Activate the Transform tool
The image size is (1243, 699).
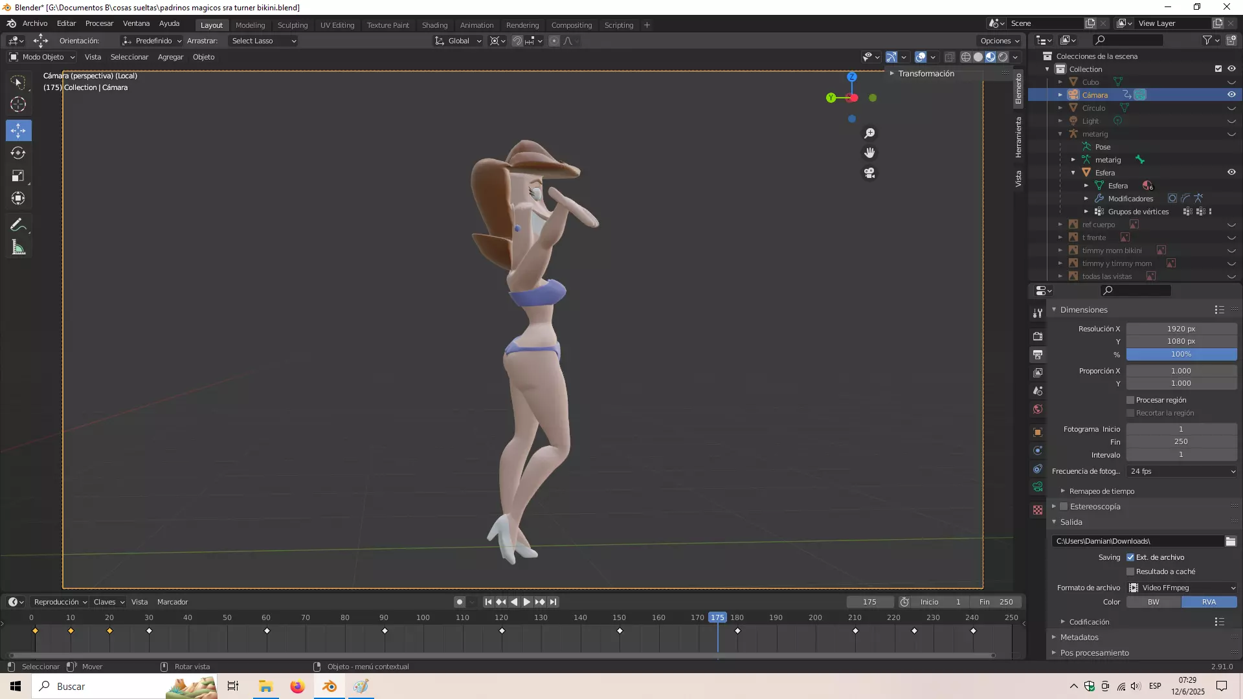[18, 198]
